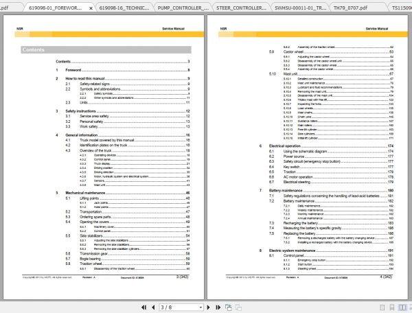
Task: Click 'Service Manual' header on right page
Action: point(377,29)
